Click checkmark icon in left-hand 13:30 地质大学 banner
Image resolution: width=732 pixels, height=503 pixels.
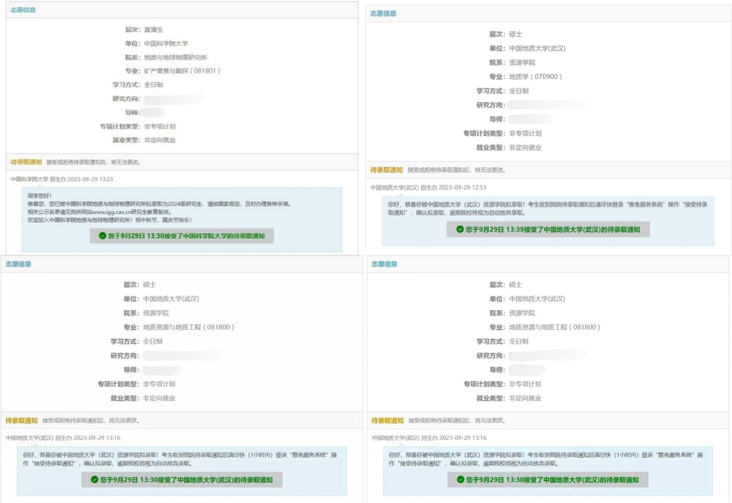coord(94,480)
